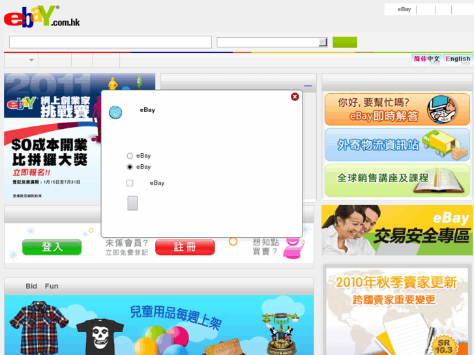
Task: Tick the eBay checkbox in the dialog
Action: pos(130,183)
